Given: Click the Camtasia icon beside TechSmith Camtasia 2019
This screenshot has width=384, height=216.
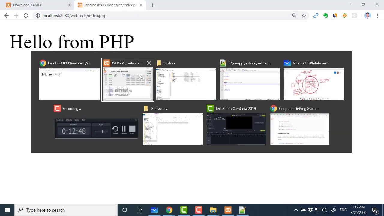Looking at the screenshot, I should click(210, 108).
